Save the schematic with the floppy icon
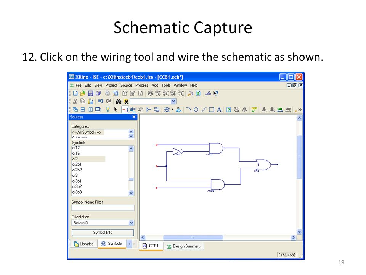The image size is (366, 275). [91, 93]
